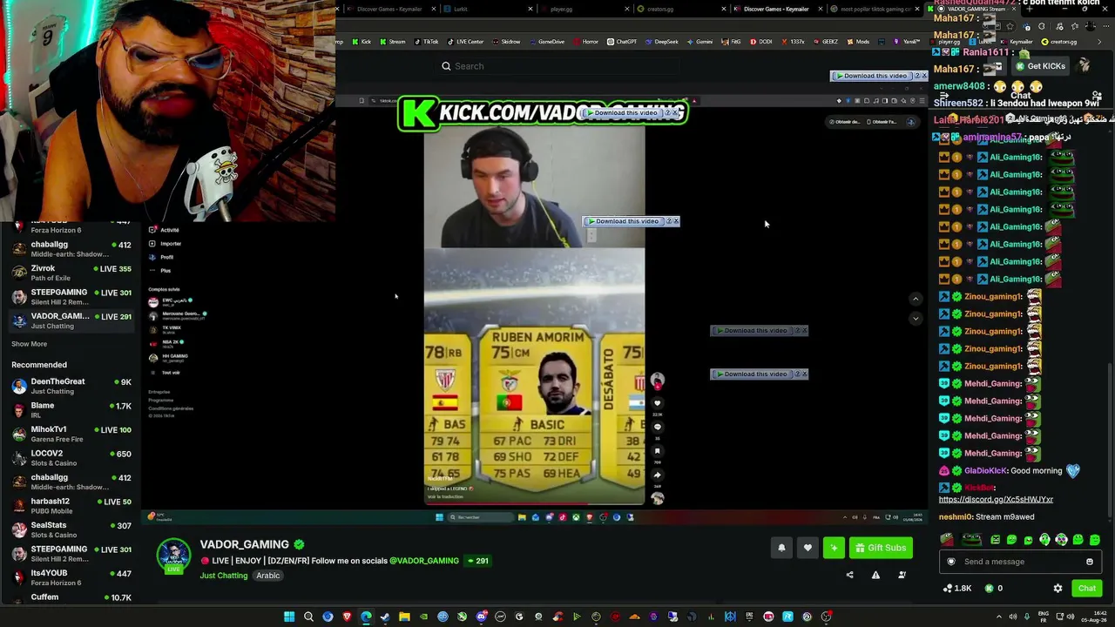Open the Gift Subs button
The width and height of the screenshot is (1115, 627).
tap(881, 548)
